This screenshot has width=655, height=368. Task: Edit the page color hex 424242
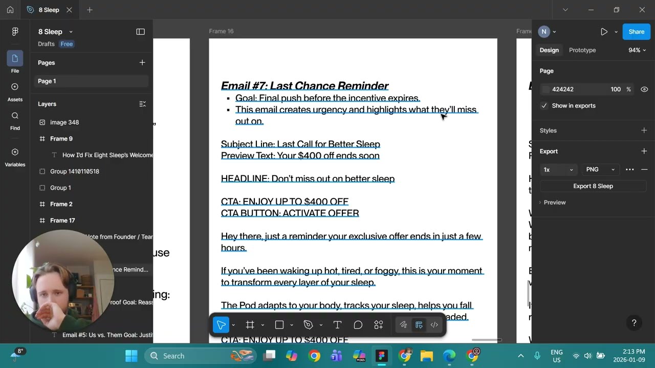click(x=563, y=89)
